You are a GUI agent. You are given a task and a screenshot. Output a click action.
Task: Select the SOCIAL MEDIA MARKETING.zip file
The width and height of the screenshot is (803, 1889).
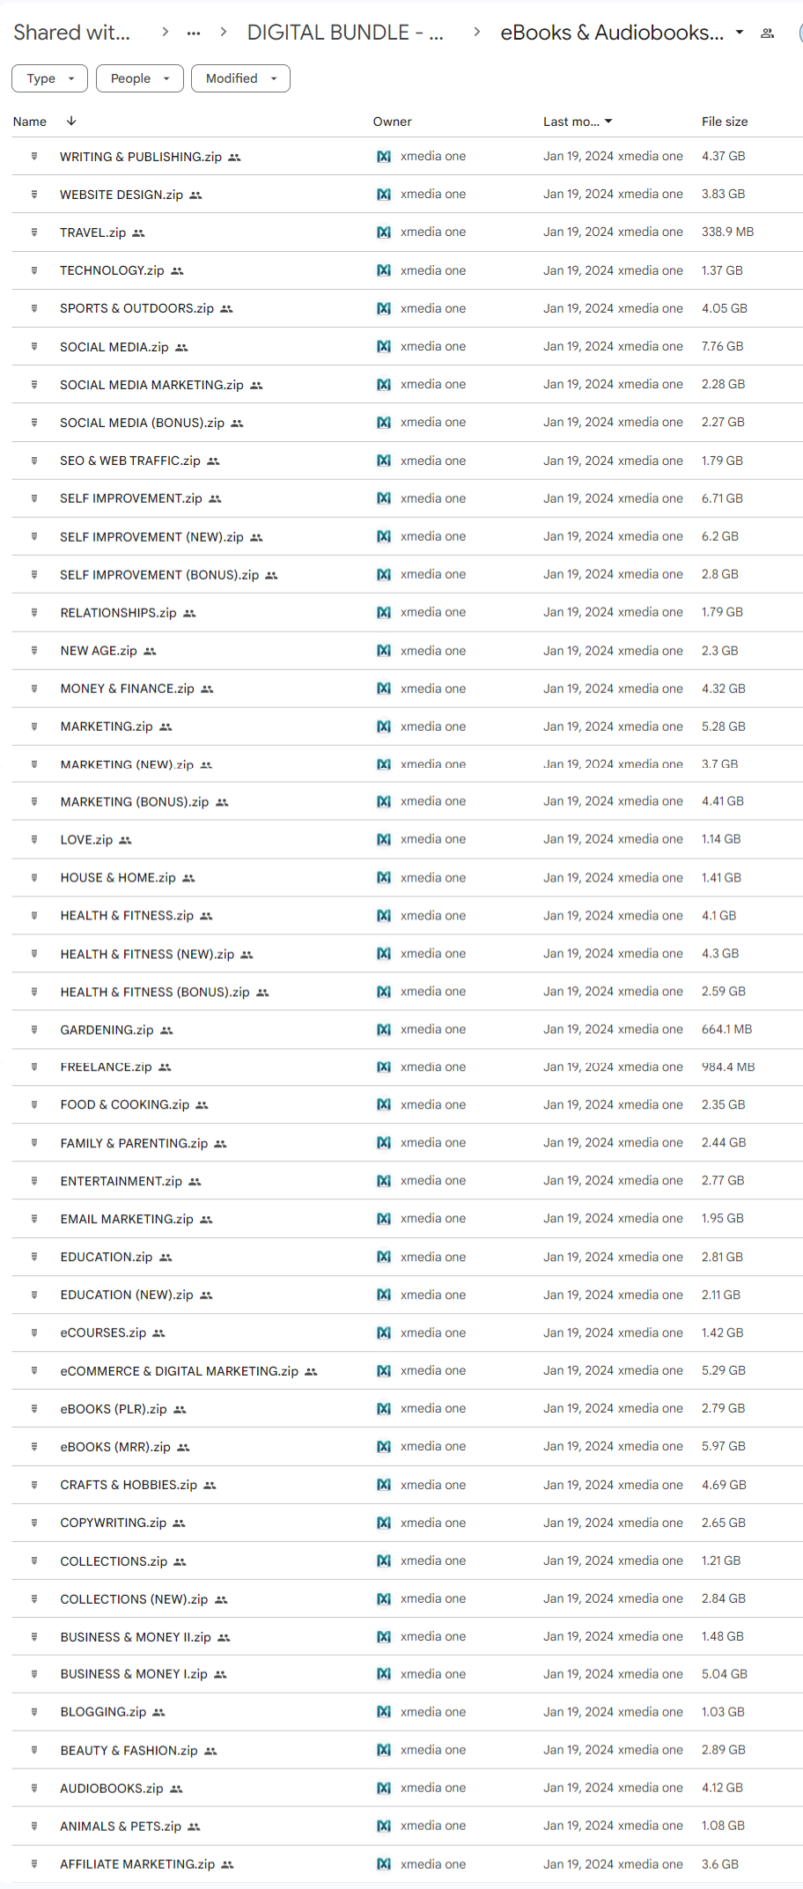click(x=151, y=385)
